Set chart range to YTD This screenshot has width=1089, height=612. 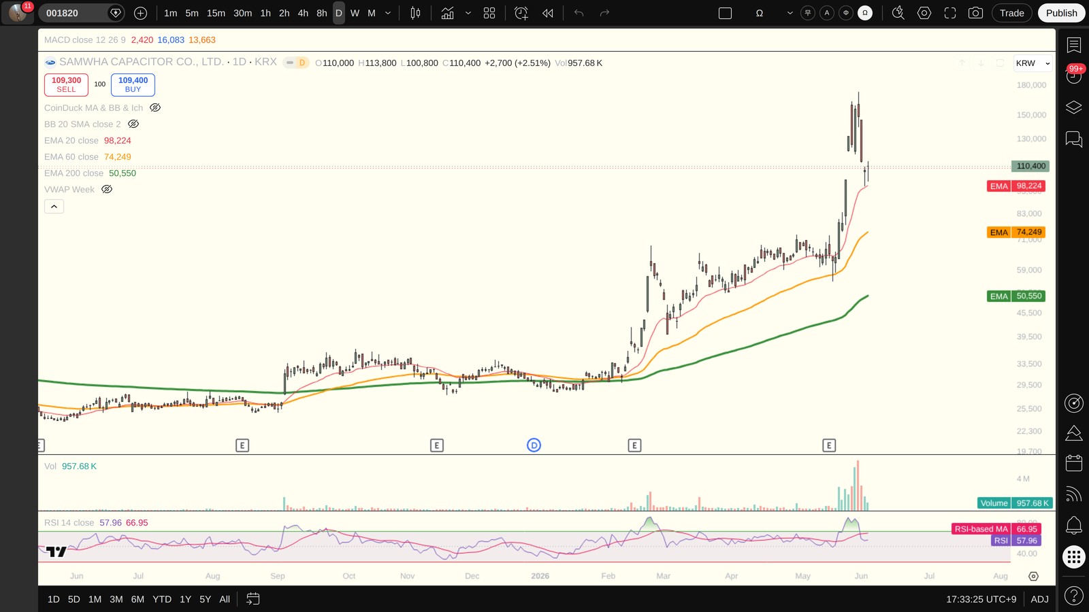[x=162, y=599]
